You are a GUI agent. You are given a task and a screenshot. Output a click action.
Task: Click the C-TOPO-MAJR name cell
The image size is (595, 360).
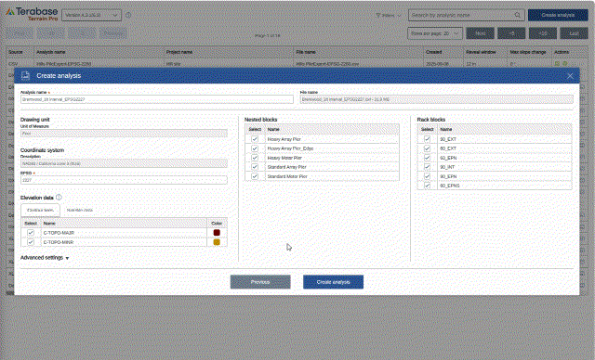[125, 233]
